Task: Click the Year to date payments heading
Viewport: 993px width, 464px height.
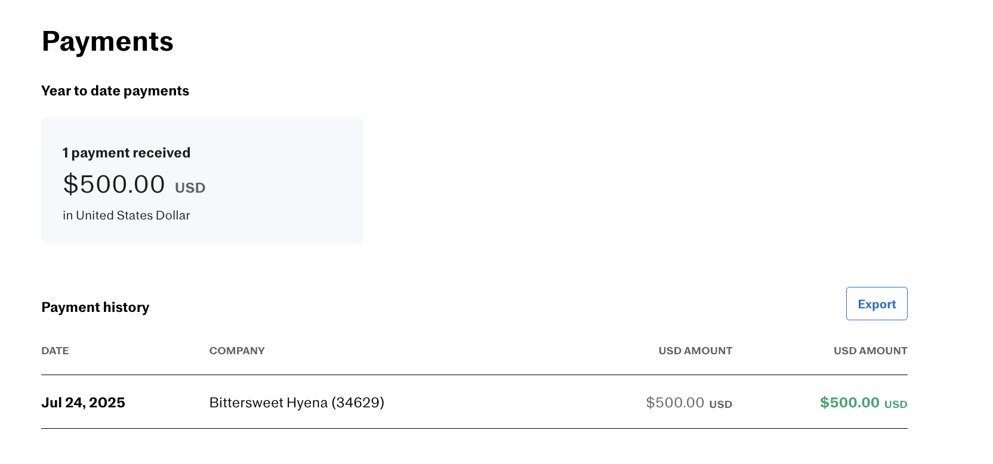Action: pyautogui.click(x=115, y=91)
